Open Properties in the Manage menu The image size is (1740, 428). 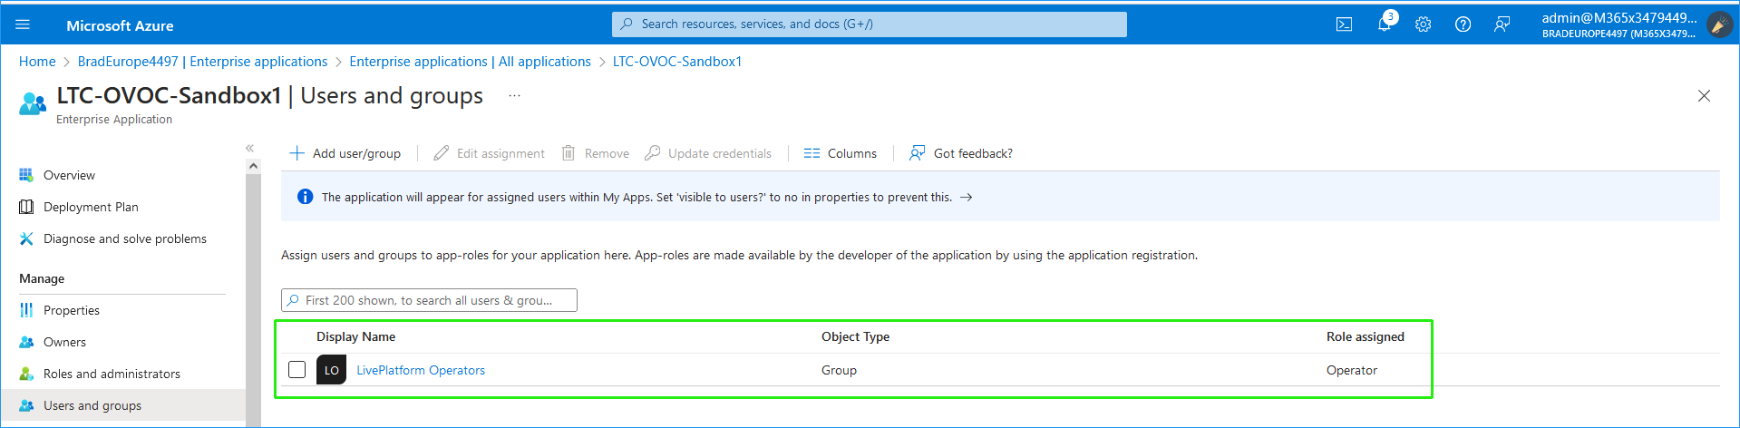pos(72,310)
